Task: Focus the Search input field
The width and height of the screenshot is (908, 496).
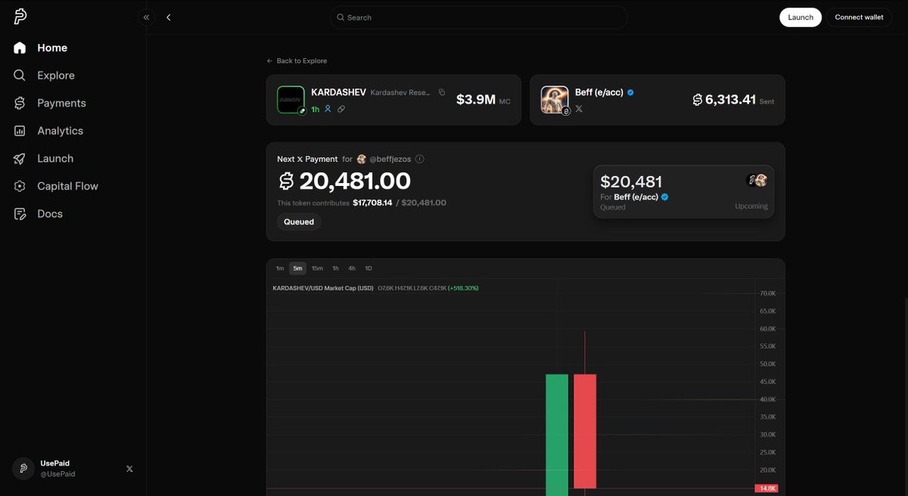Action: click(478, 17)
